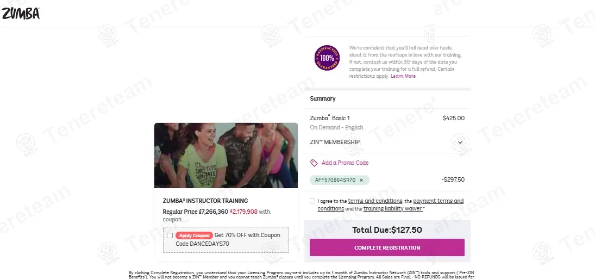Click Add a Promo Code
This screenshot has width=595, height=279.
pyautogui.click(x=345, y=163)
